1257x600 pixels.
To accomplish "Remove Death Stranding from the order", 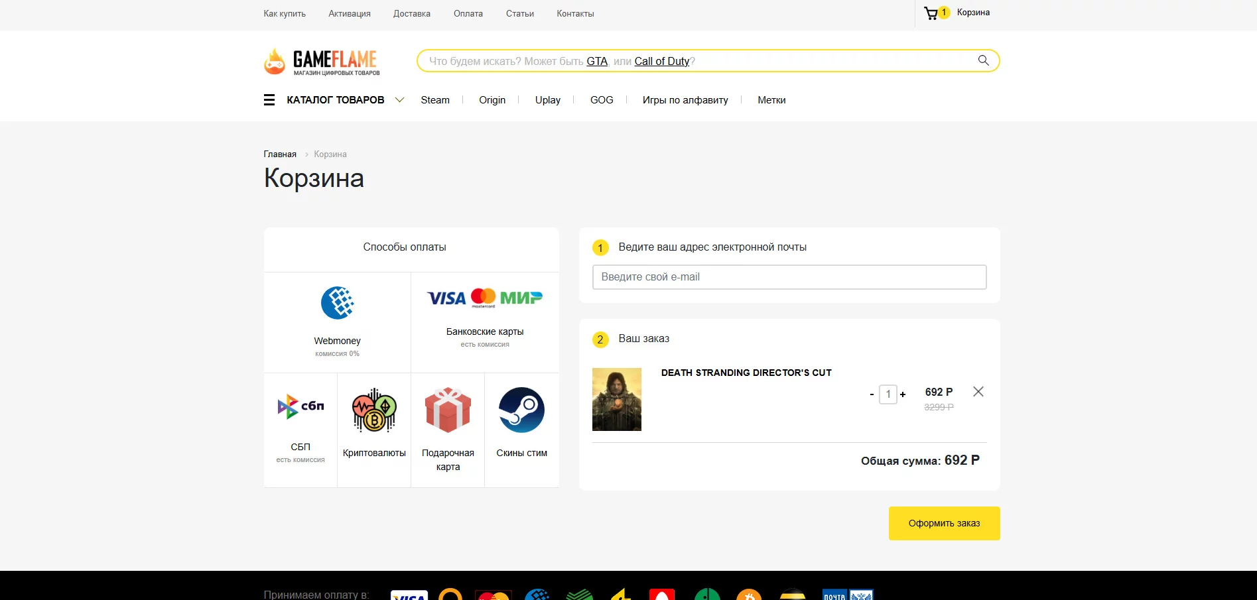I will (978, 392).
